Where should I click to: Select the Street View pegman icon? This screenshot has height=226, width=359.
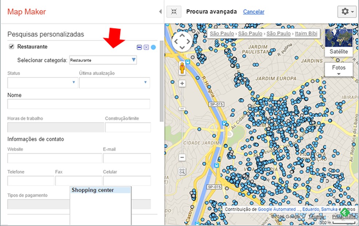[x=181, y=68]
